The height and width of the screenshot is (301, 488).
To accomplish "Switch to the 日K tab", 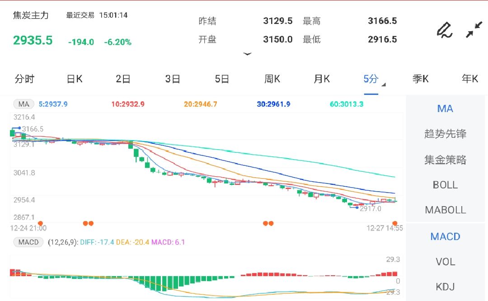I will pyautogui.click(x=75, y=79).
